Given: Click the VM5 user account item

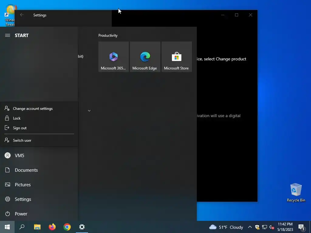Looking at the screenshot, I should point(39,156).
